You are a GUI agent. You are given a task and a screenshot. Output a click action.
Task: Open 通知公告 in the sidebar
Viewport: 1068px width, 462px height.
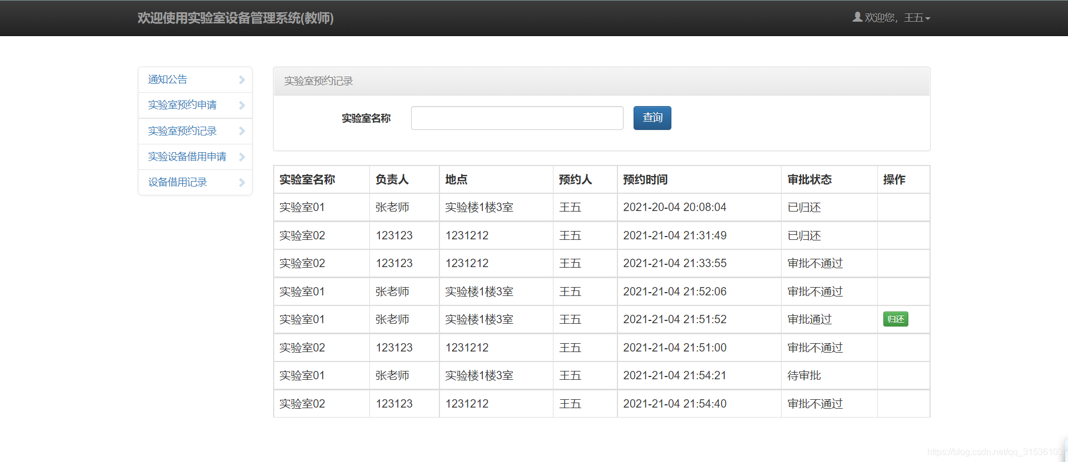point(195,80)
